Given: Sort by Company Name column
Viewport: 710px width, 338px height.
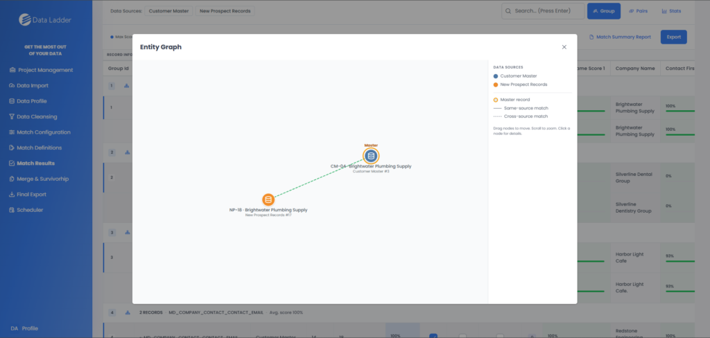Looking at the screenshot, I should coord(635,69).
